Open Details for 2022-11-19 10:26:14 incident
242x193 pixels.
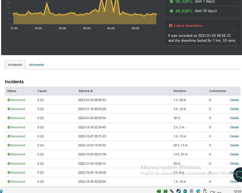(234, 164)
